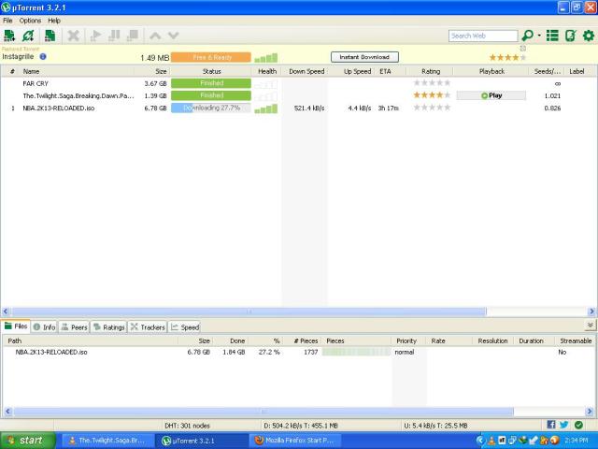Image resolution: width=598 pixels, height=449 pixels.
Task: Sort by Status column header
Action: (211, 71)
